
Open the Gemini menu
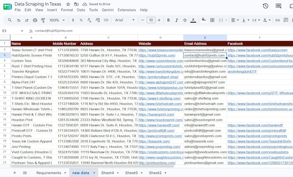pyautogui.click(x=108, y=10)
